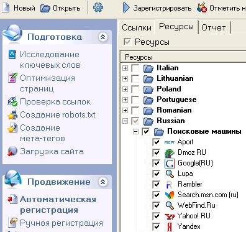Click the Google(RU) search engine icon
Viewport: 246px width, 232px height.
pyautogui.click(x=170, y=163)
